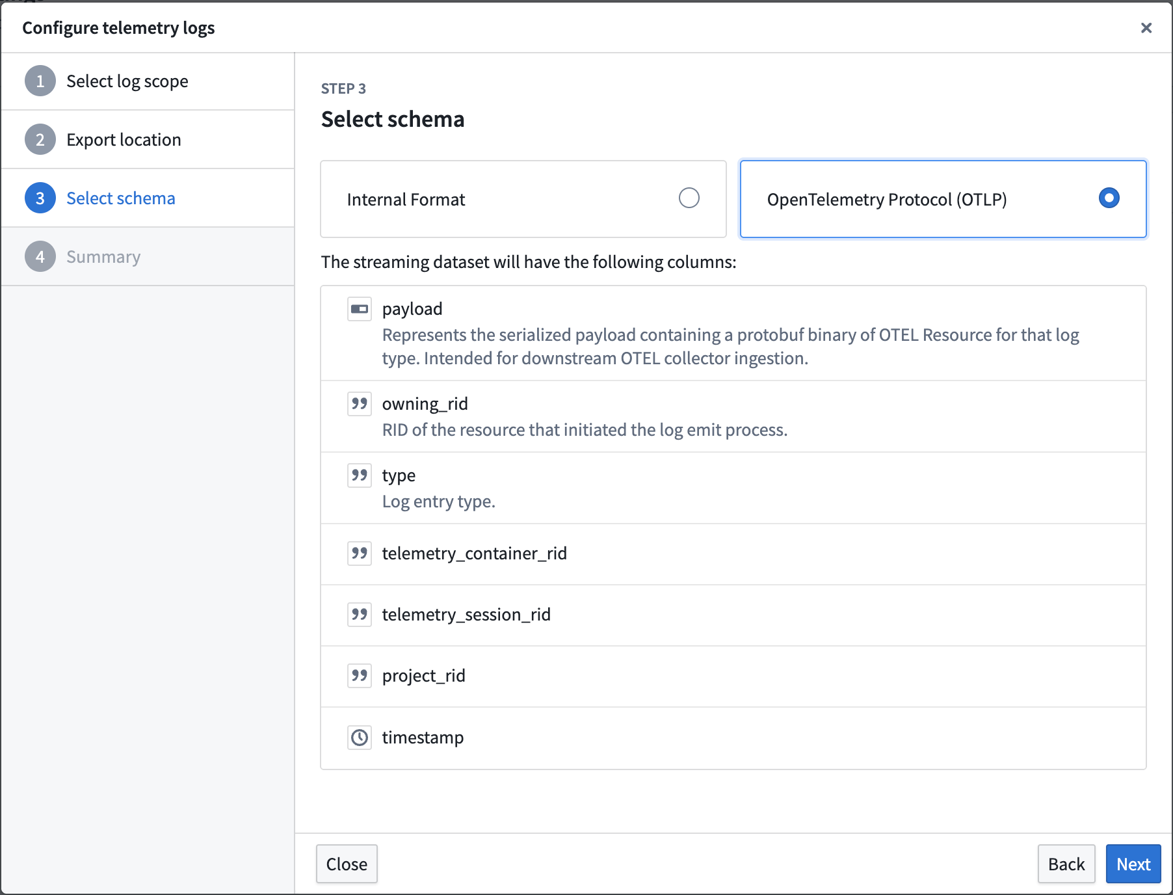Image resolution: width=1173 pixels, height=895 pixels.
Task: Click the step 1 circle indicator
Action: [40, 81]
